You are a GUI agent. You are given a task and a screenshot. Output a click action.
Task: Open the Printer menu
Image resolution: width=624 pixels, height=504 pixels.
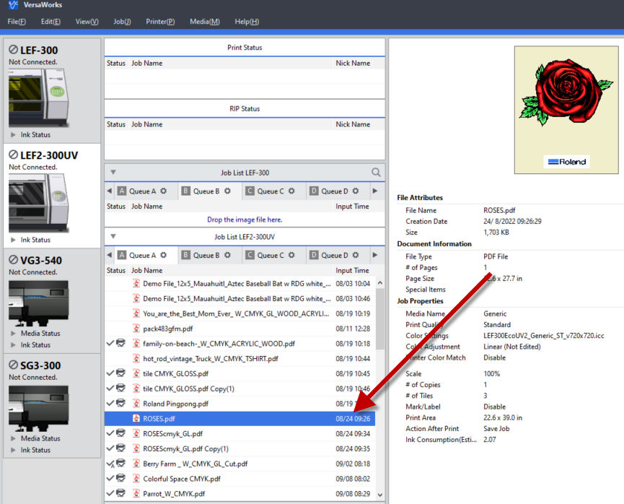click(160, 22)
